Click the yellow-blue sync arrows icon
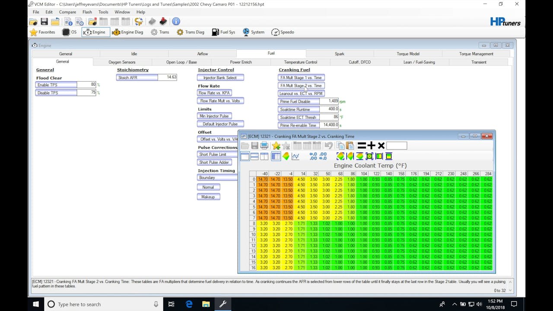 [139, 22]
